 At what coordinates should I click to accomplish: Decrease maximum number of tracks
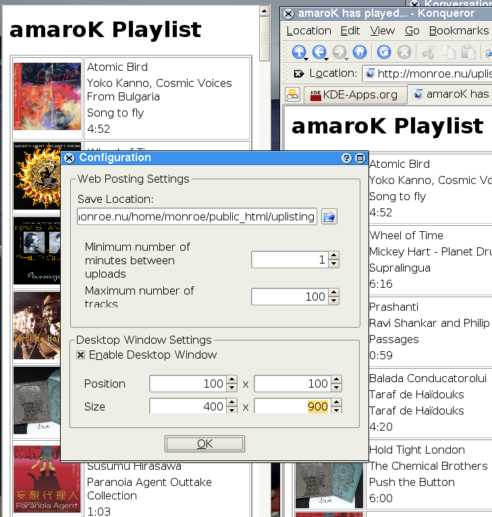click(x=334, y=301)
